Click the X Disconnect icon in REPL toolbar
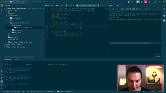Image resolution: width=166 pixels, height=93 pixels. pyautogui.click(x=143, y=9)
